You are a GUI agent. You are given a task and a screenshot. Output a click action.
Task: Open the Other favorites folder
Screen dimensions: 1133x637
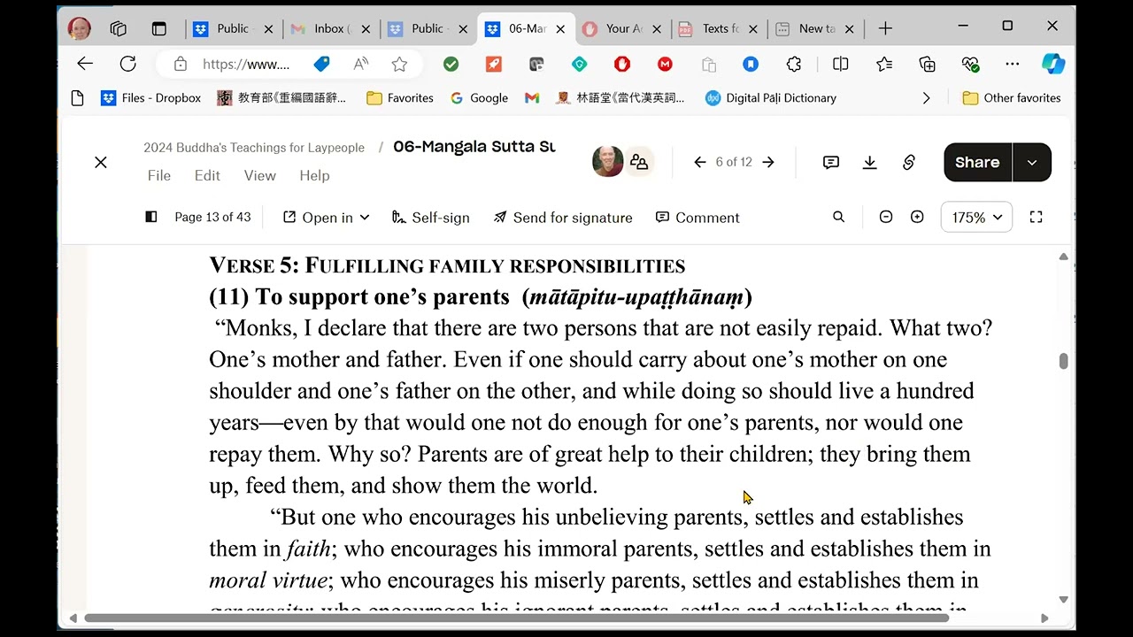click(1012, 98)
